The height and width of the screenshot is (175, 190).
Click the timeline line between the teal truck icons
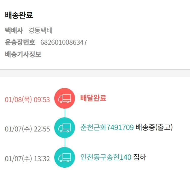(x=65, y=142)
